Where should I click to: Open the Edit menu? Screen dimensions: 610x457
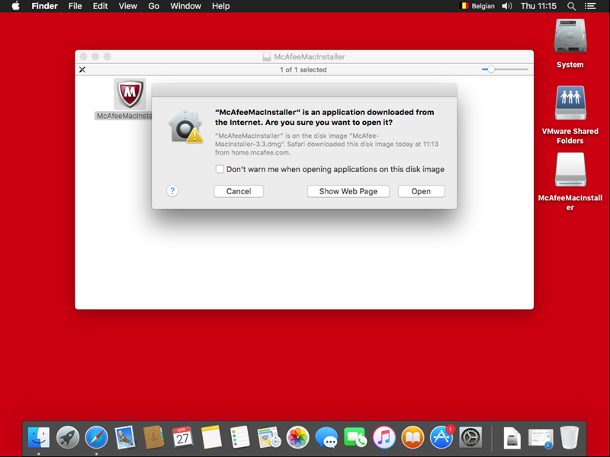pyautogui.click(x=100, y=6)
